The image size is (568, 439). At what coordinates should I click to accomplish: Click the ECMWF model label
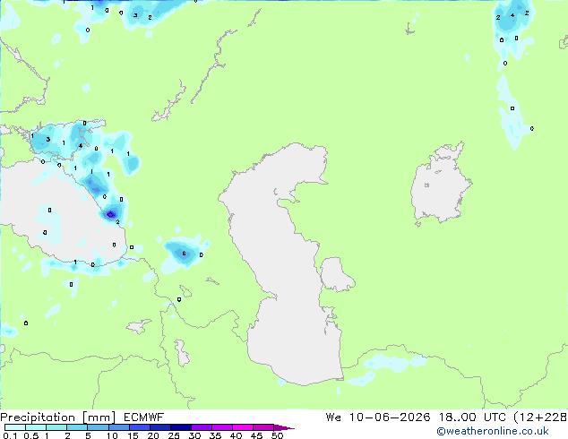point(144,417)
